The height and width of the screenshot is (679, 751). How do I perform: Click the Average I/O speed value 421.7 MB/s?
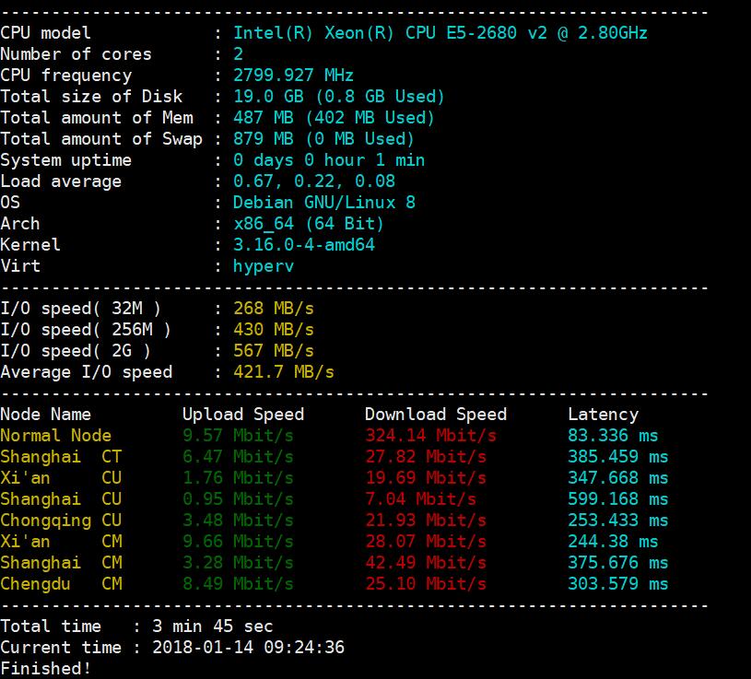[283, 372]
